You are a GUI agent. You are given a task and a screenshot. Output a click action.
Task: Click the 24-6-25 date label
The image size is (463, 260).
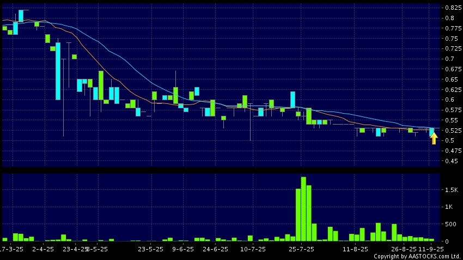tap(216, 249)
